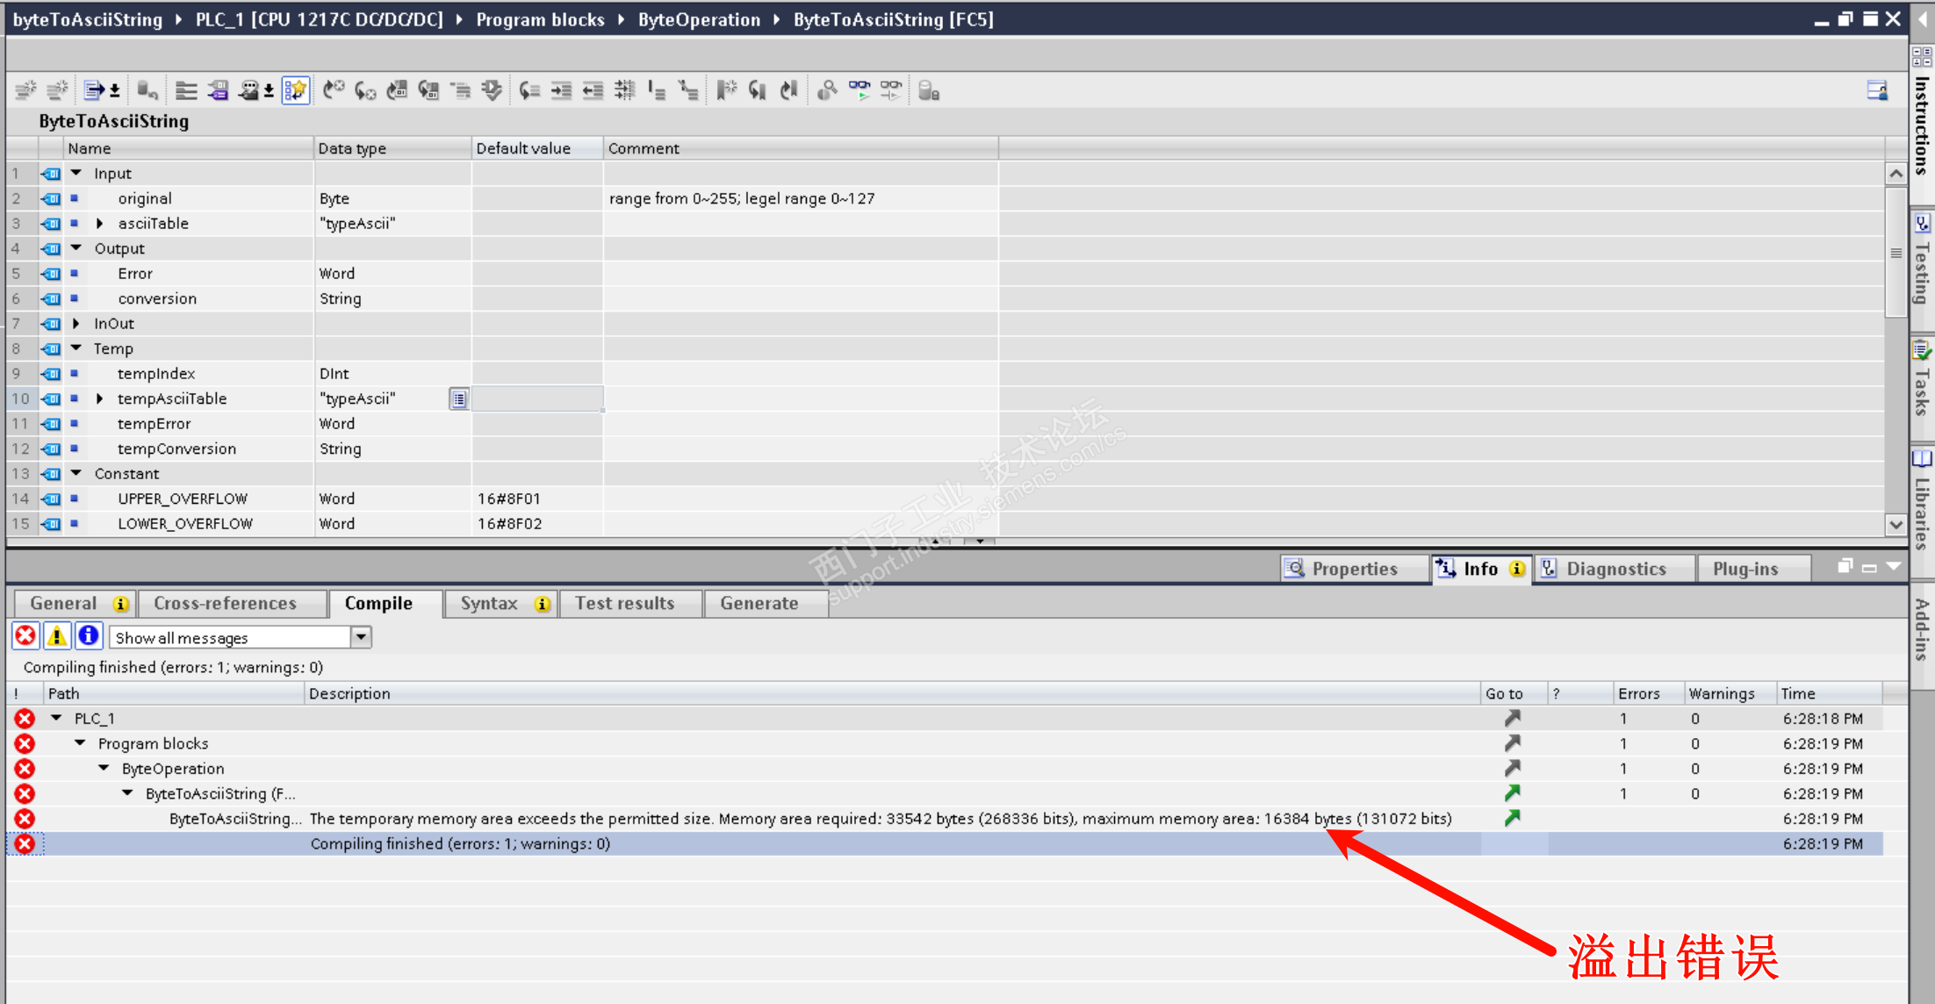Click the monitoring glasses with play icon
The height and width of the screenshot is (1004, 1935).
pyautogui.click(x=860, y=90)
